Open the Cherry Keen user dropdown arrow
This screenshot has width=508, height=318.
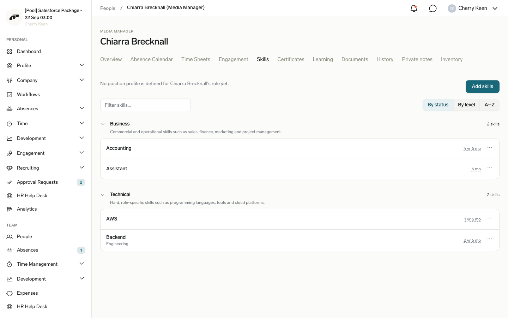(495, 8)
